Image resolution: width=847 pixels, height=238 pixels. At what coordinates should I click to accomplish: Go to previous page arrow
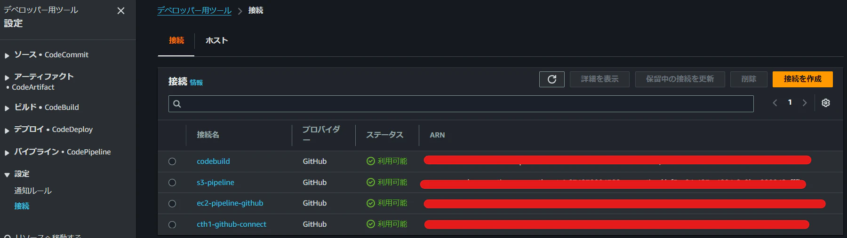(775, 103)
